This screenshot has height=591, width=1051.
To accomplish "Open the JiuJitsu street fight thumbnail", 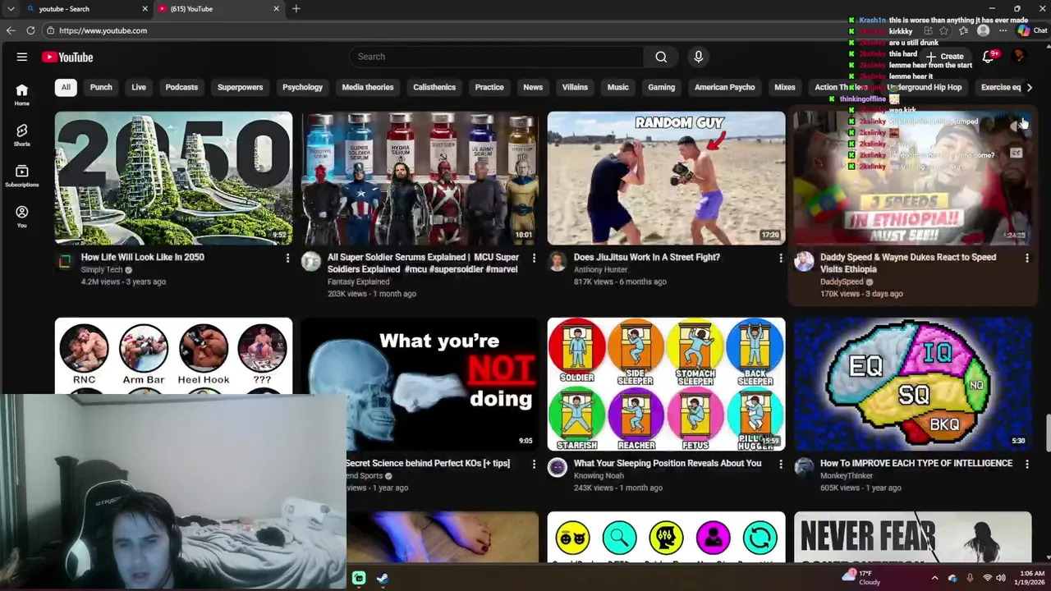I will click(x=666, y=178).
